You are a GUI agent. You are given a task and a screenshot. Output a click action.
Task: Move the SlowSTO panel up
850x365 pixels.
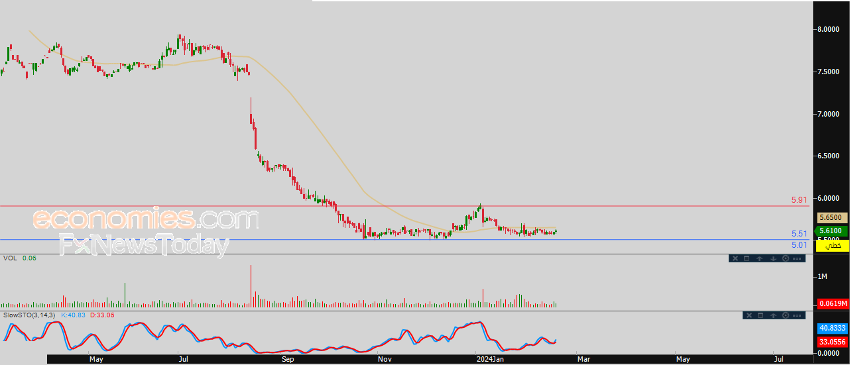(773, 315)
